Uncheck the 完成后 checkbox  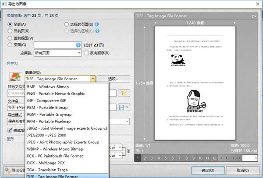coord(10,130)
